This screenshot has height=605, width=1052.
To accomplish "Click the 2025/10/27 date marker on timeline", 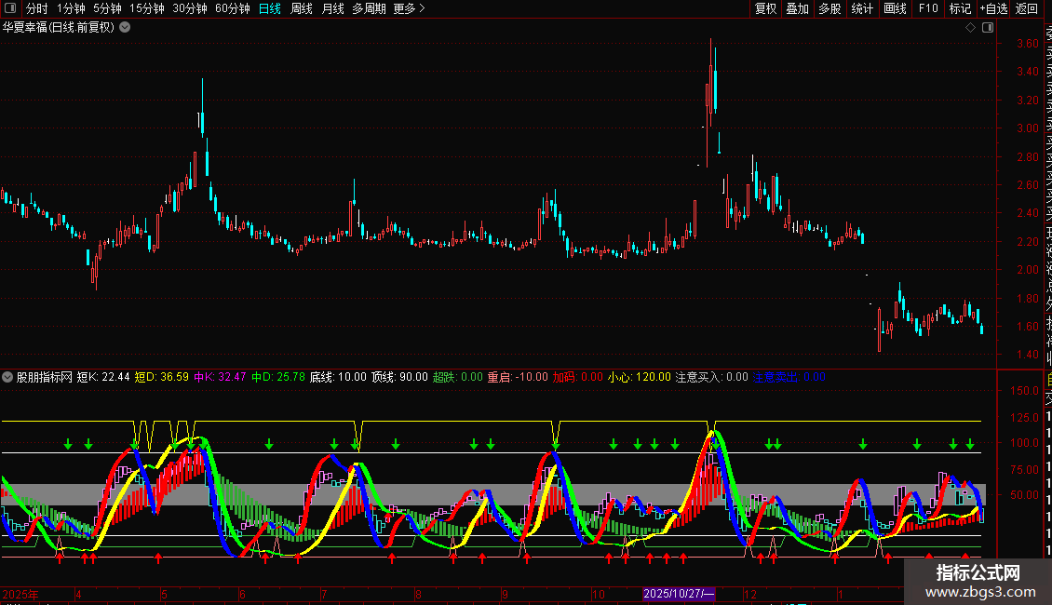I will [x=679, y=594].
